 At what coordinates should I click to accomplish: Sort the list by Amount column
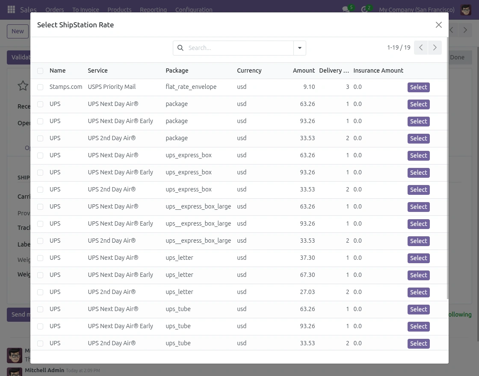[304, 70]
